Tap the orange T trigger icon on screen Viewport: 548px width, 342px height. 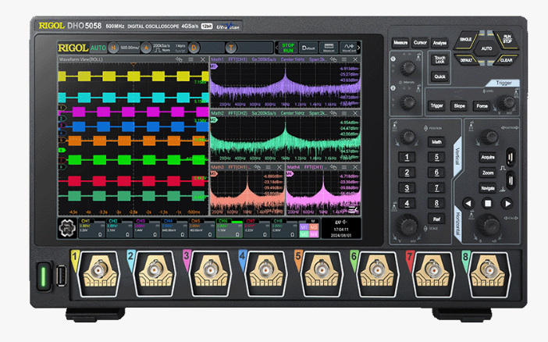click(x=230, y=48)
